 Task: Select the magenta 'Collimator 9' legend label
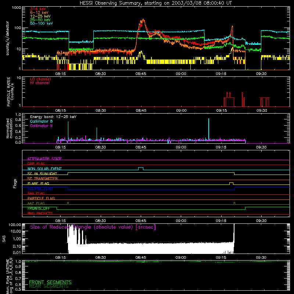point(41,126)
